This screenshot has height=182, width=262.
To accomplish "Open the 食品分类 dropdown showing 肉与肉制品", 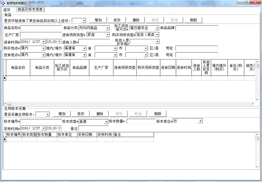I will pyautogui.click(x=108, y=28).
